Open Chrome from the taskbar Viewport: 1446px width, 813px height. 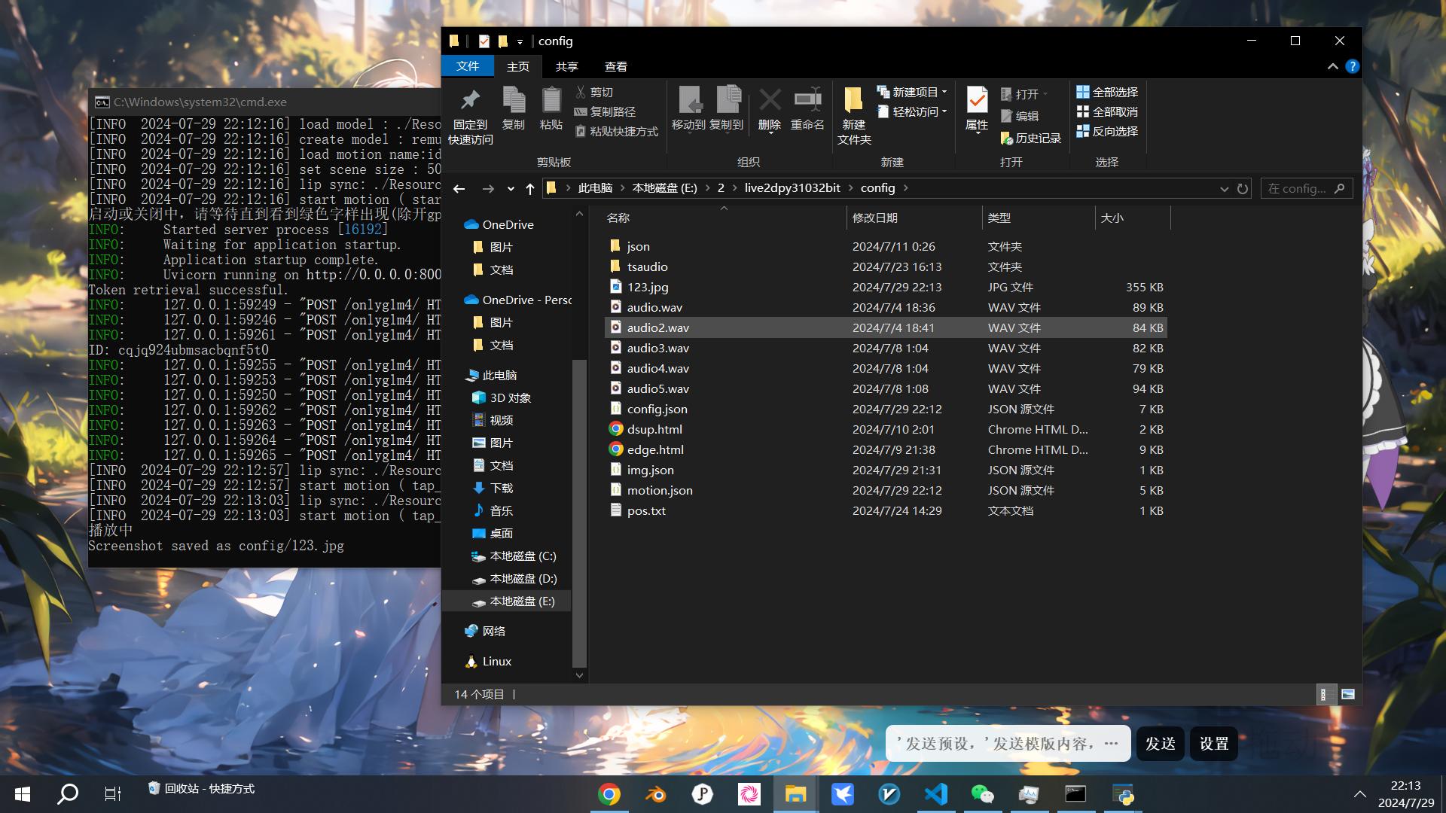click(609, 794)
